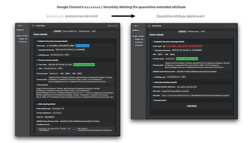This screenshot has height=143, width=250.
Task: Click the Start time value 2023-03-07T10:08:19.510Z
Action: pyautogui.click(x=60, y=65)
